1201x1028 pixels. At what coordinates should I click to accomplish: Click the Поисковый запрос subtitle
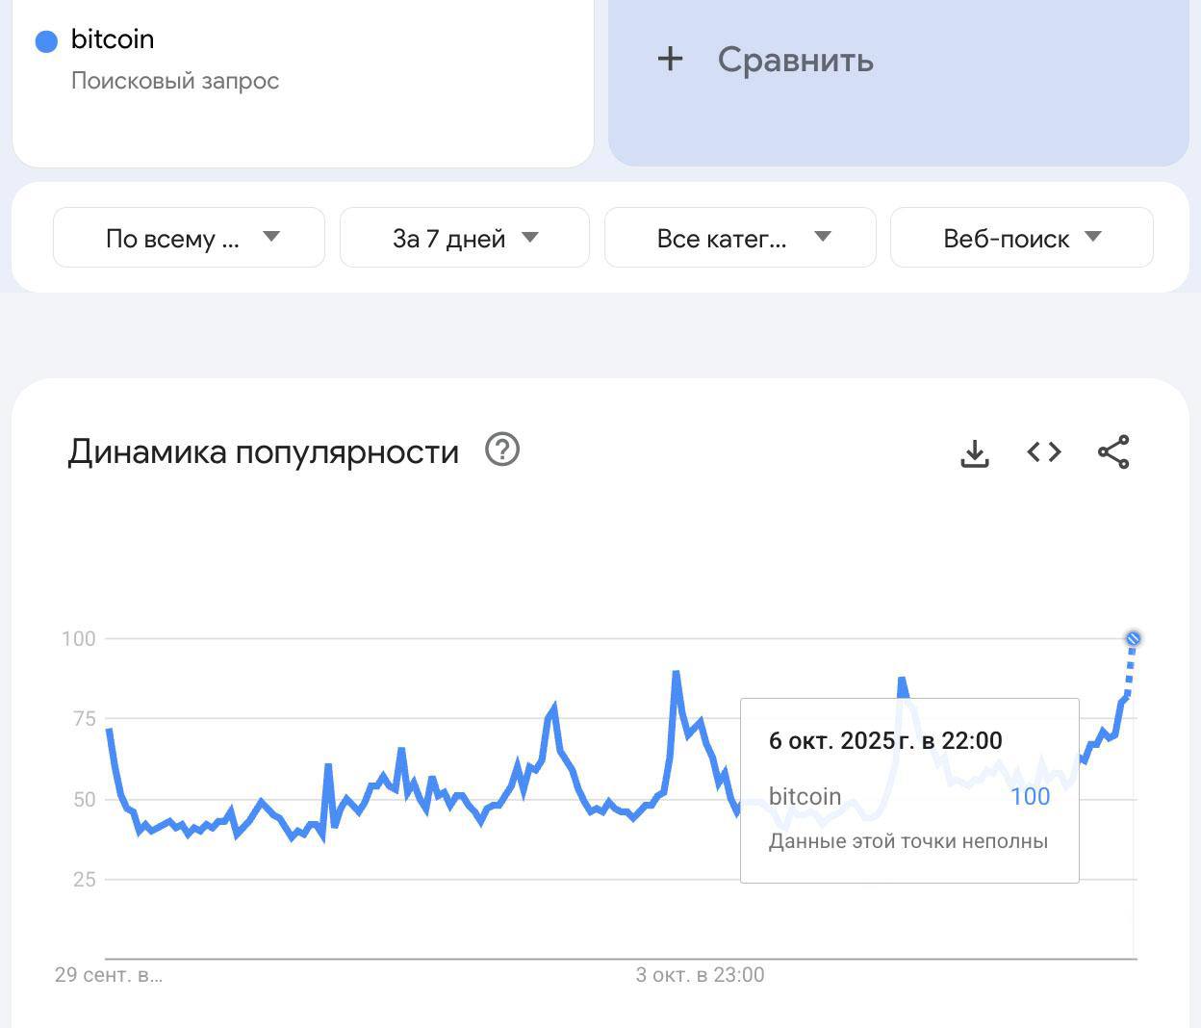coord(175,81)
